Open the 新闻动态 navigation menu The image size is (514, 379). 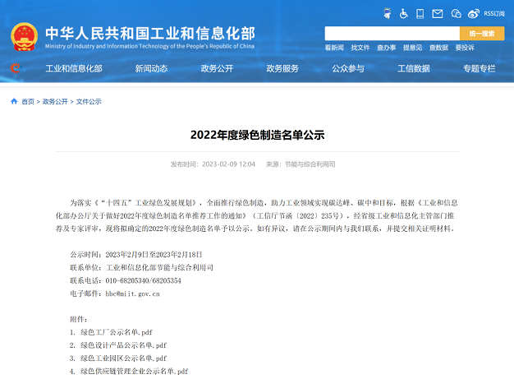click(151, 69)
